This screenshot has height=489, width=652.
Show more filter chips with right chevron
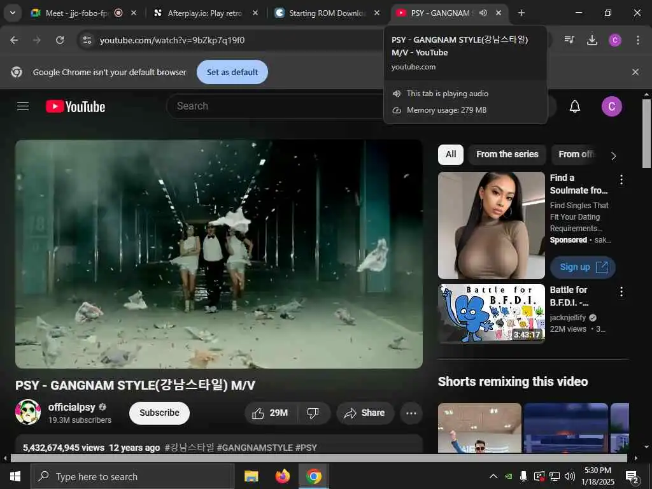(x=614, y=156)
